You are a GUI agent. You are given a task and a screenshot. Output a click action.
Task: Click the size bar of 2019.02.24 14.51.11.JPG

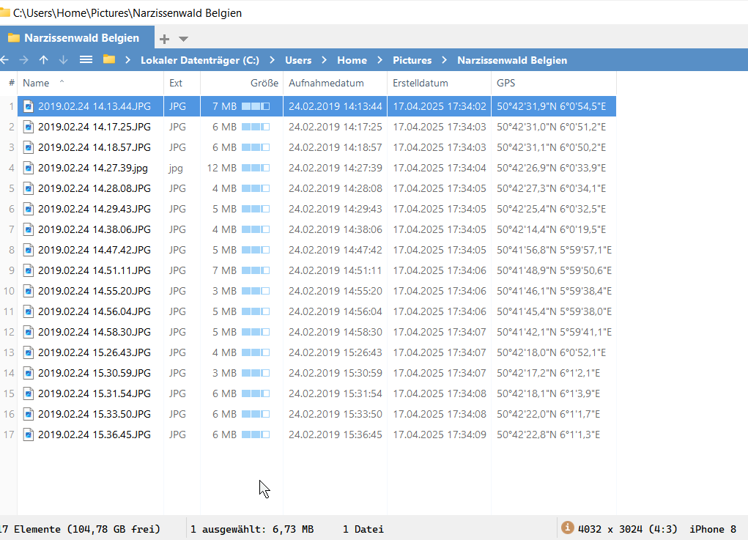click(256, 270)
